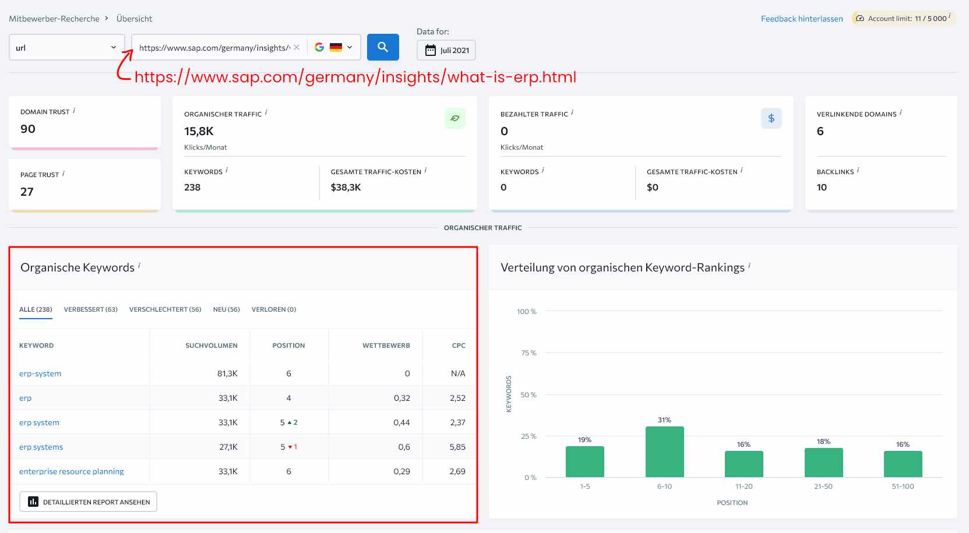Click the Keyword column header

pos(36,345)
